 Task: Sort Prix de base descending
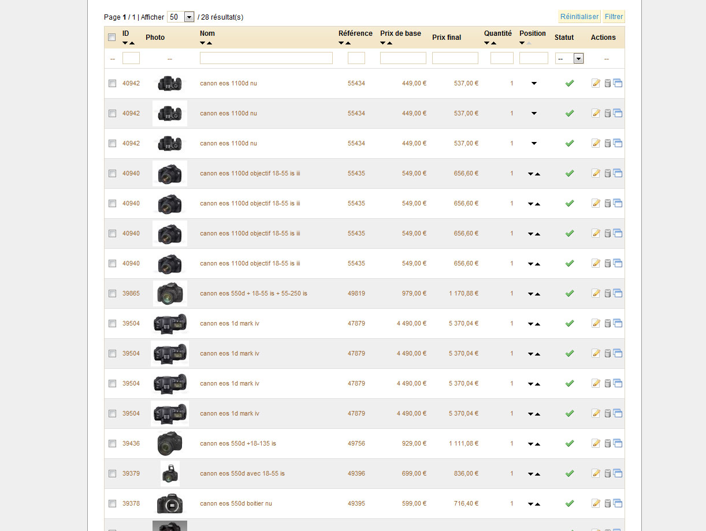point(383,43)
